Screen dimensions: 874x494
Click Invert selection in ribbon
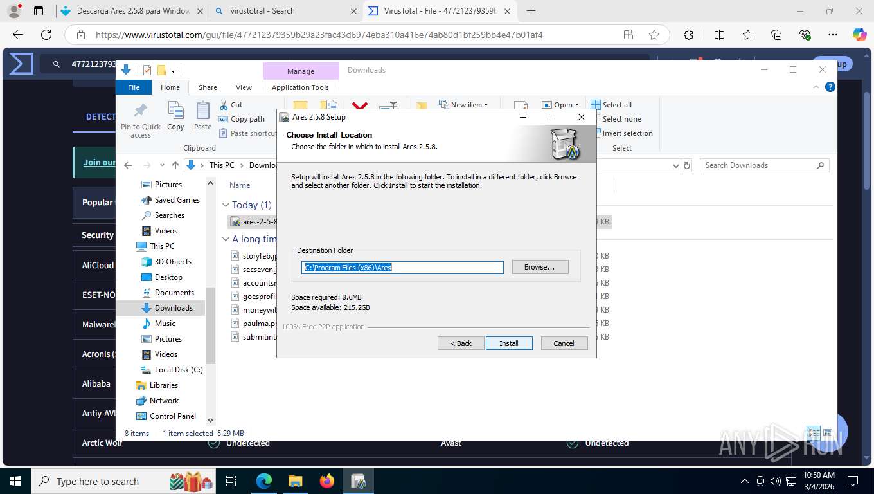pos(621,133)
